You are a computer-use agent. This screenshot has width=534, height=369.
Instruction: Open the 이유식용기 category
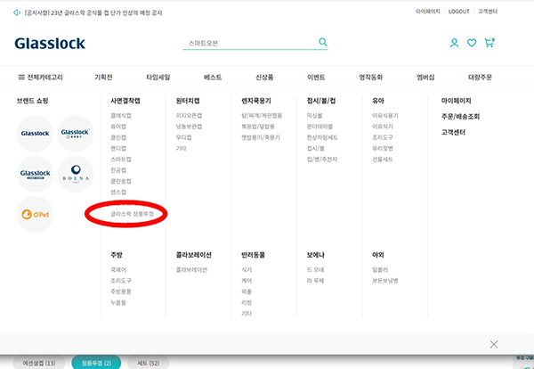pos(385,116)
